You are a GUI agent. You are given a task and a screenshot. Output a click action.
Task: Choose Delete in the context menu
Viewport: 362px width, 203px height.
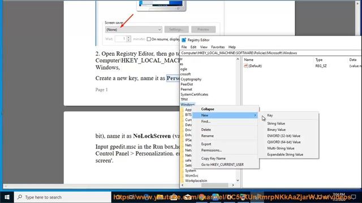click(x=226, y=130)
